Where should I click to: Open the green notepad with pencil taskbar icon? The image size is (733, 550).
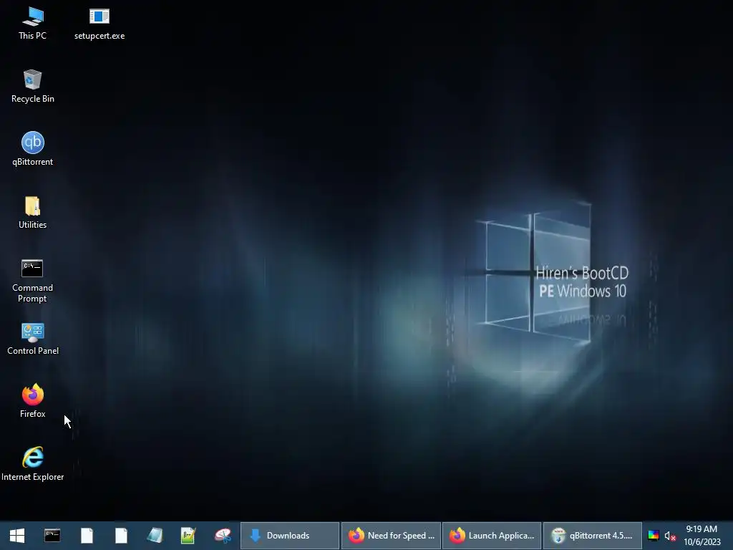188,536
